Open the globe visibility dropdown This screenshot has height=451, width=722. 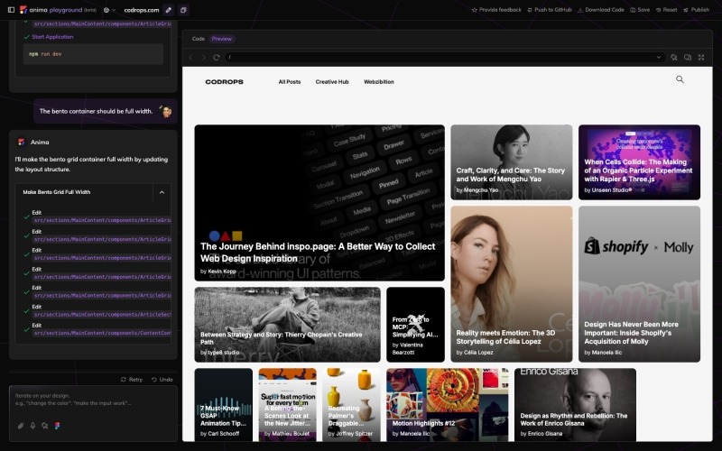(108, 9)
